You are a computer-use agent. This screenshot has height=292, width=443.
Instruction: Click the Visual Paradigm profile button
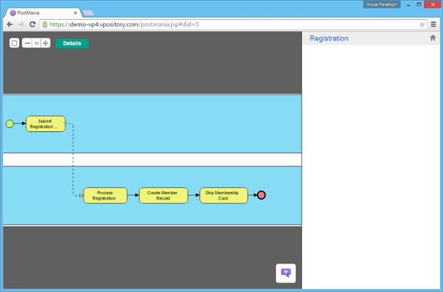(x=381, y=4)
